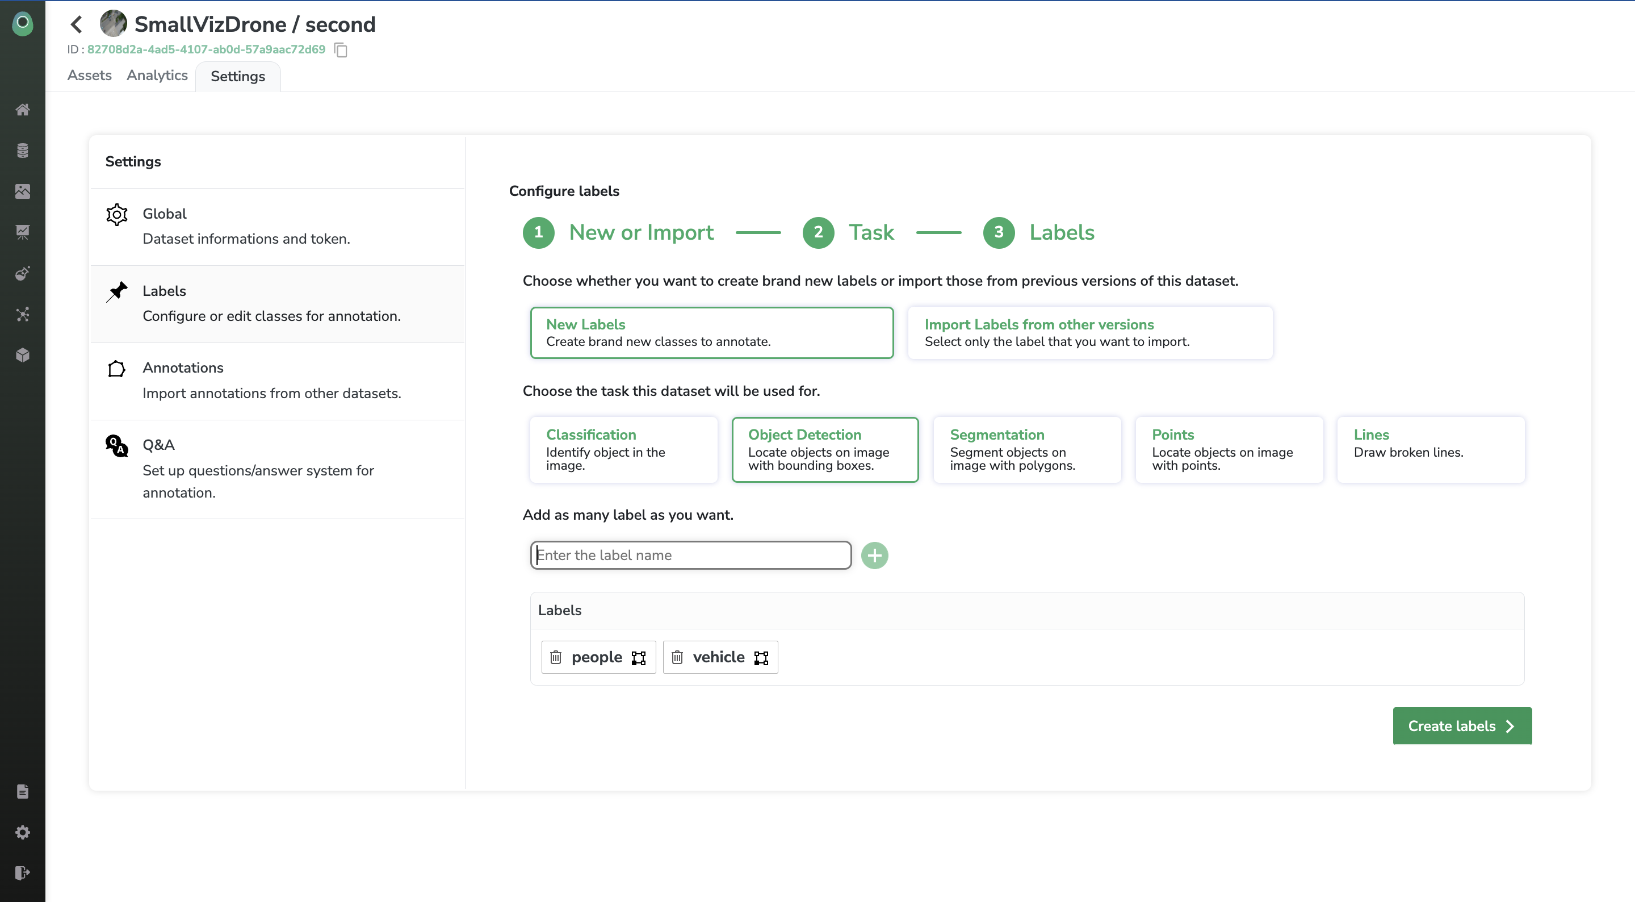
Task: Open the datasets database sidebar icon
Action: 22,151
